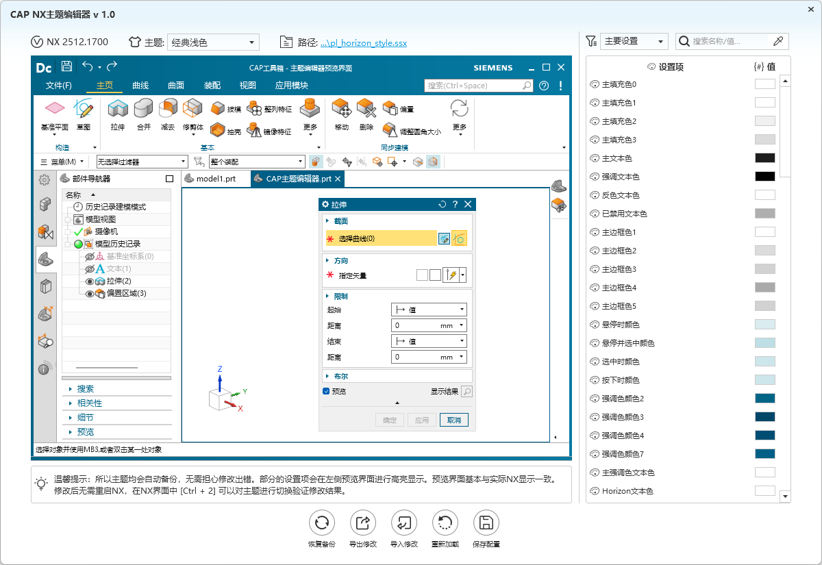Choose the 减去 (Subtract) ribbon tool

[x=168, y=114]
